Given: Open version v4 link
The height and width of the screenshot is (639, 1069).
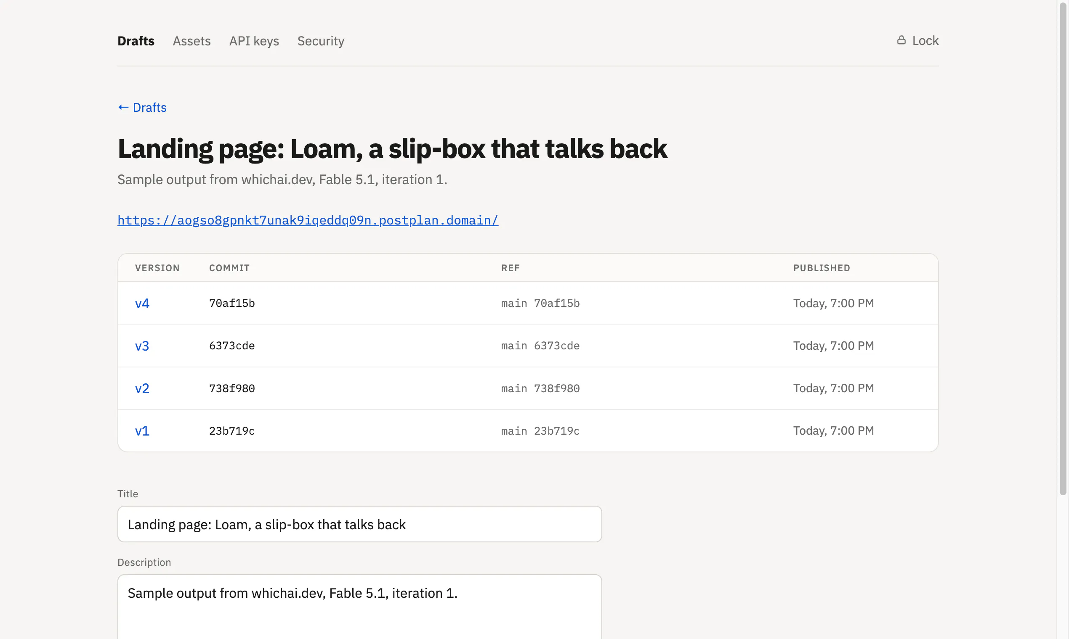Looking at the screenshot, I should coord(142,303).
